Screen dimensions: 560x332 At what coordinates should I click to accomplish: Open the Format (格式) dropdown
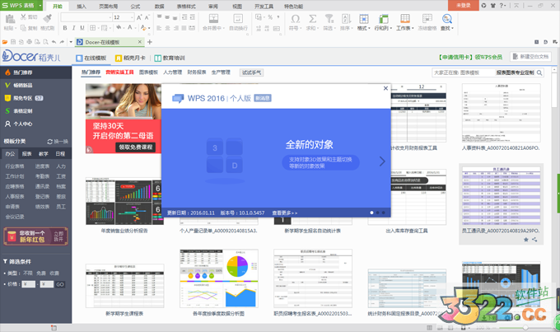coord(363,22)
